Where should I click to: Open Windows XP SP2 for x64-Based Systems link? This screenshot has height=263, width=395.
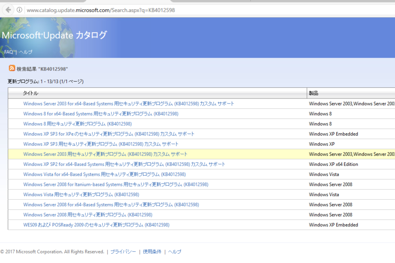point(124,164)
